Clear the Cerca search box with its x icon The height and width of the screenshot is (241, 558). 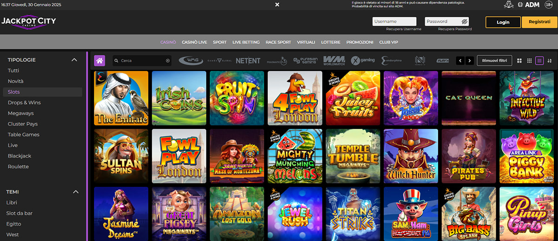(168, 60)
